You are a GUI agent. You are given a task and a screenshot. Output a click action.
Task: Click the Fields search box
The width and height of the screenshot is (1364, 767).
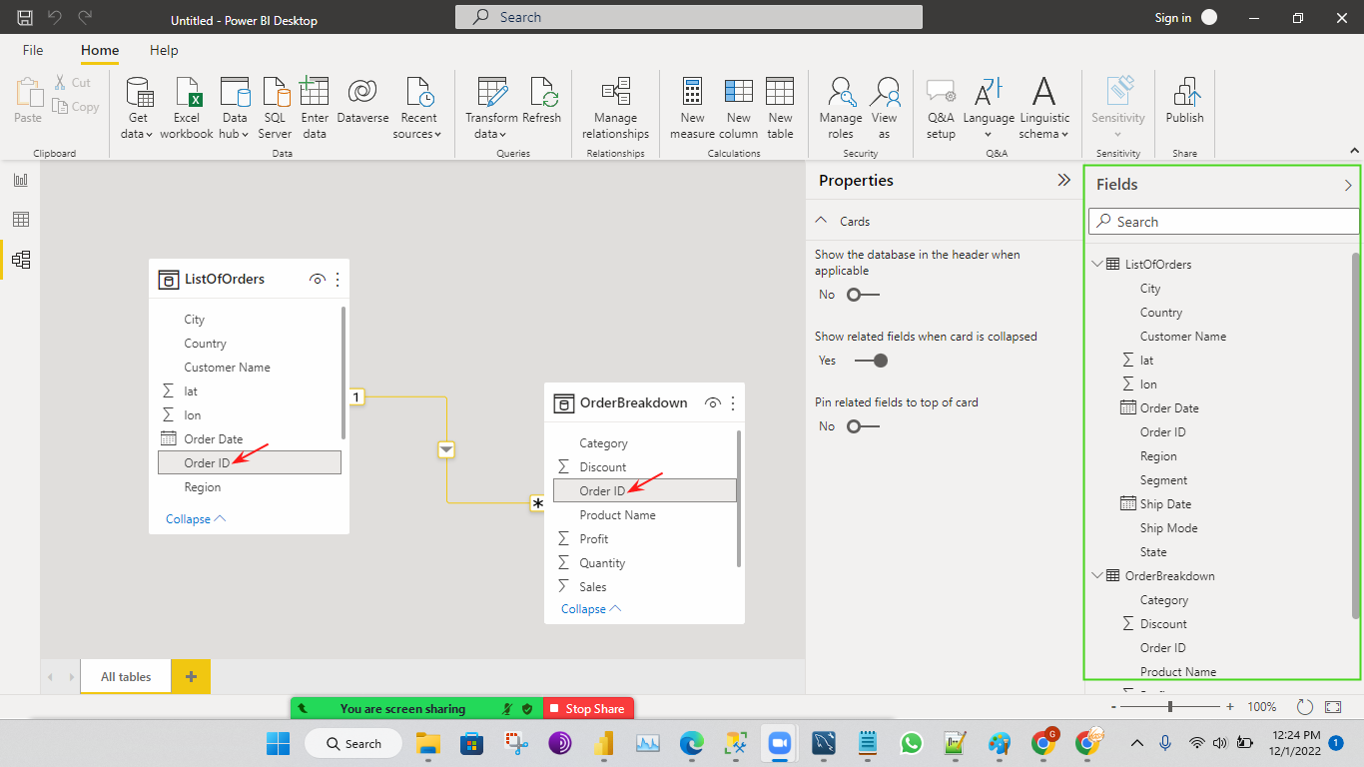[1224, 222]
